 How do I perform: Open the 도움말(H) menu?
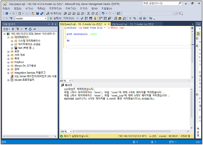[107, 8]
